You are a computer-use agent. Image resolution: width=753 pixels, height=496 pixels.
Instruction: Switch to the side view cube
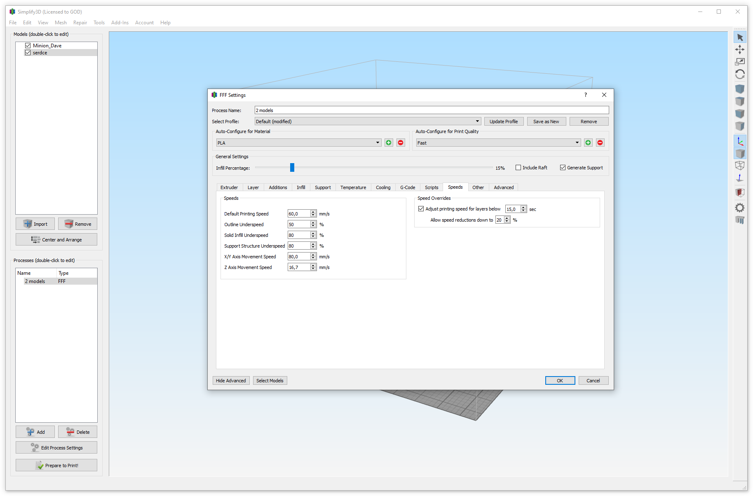pos(740,126)
